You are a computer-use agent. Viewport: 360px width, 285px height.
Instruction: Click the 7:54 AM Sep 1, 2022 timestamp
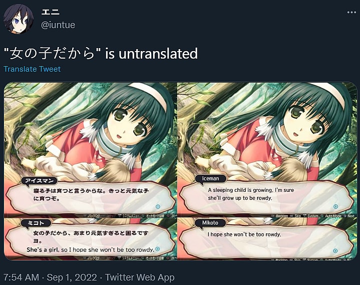[50, 277]
